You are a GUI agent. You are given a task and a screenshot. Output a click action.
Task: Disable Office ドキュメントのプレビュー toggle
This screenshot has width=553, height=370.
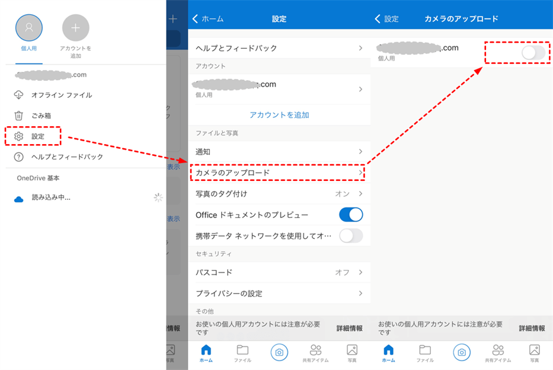[x=351, y=215]
